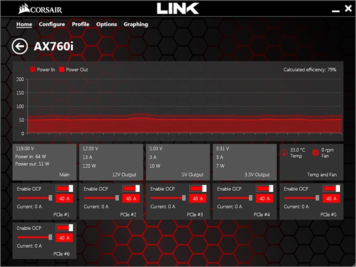Minimize the Corsair Link window
This screenshot has width=356, height=267.
(336, 11)
